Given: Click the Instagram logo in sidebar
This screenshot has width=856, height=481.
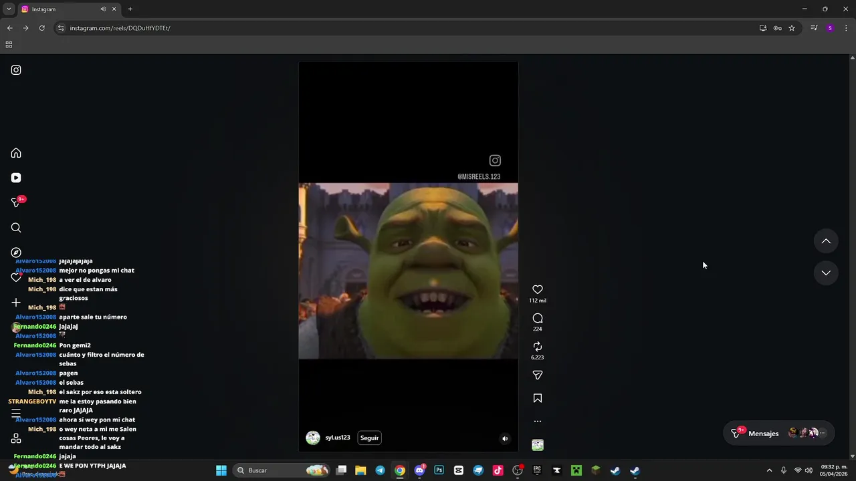Looking at the screenshot, I should (16, 70).
